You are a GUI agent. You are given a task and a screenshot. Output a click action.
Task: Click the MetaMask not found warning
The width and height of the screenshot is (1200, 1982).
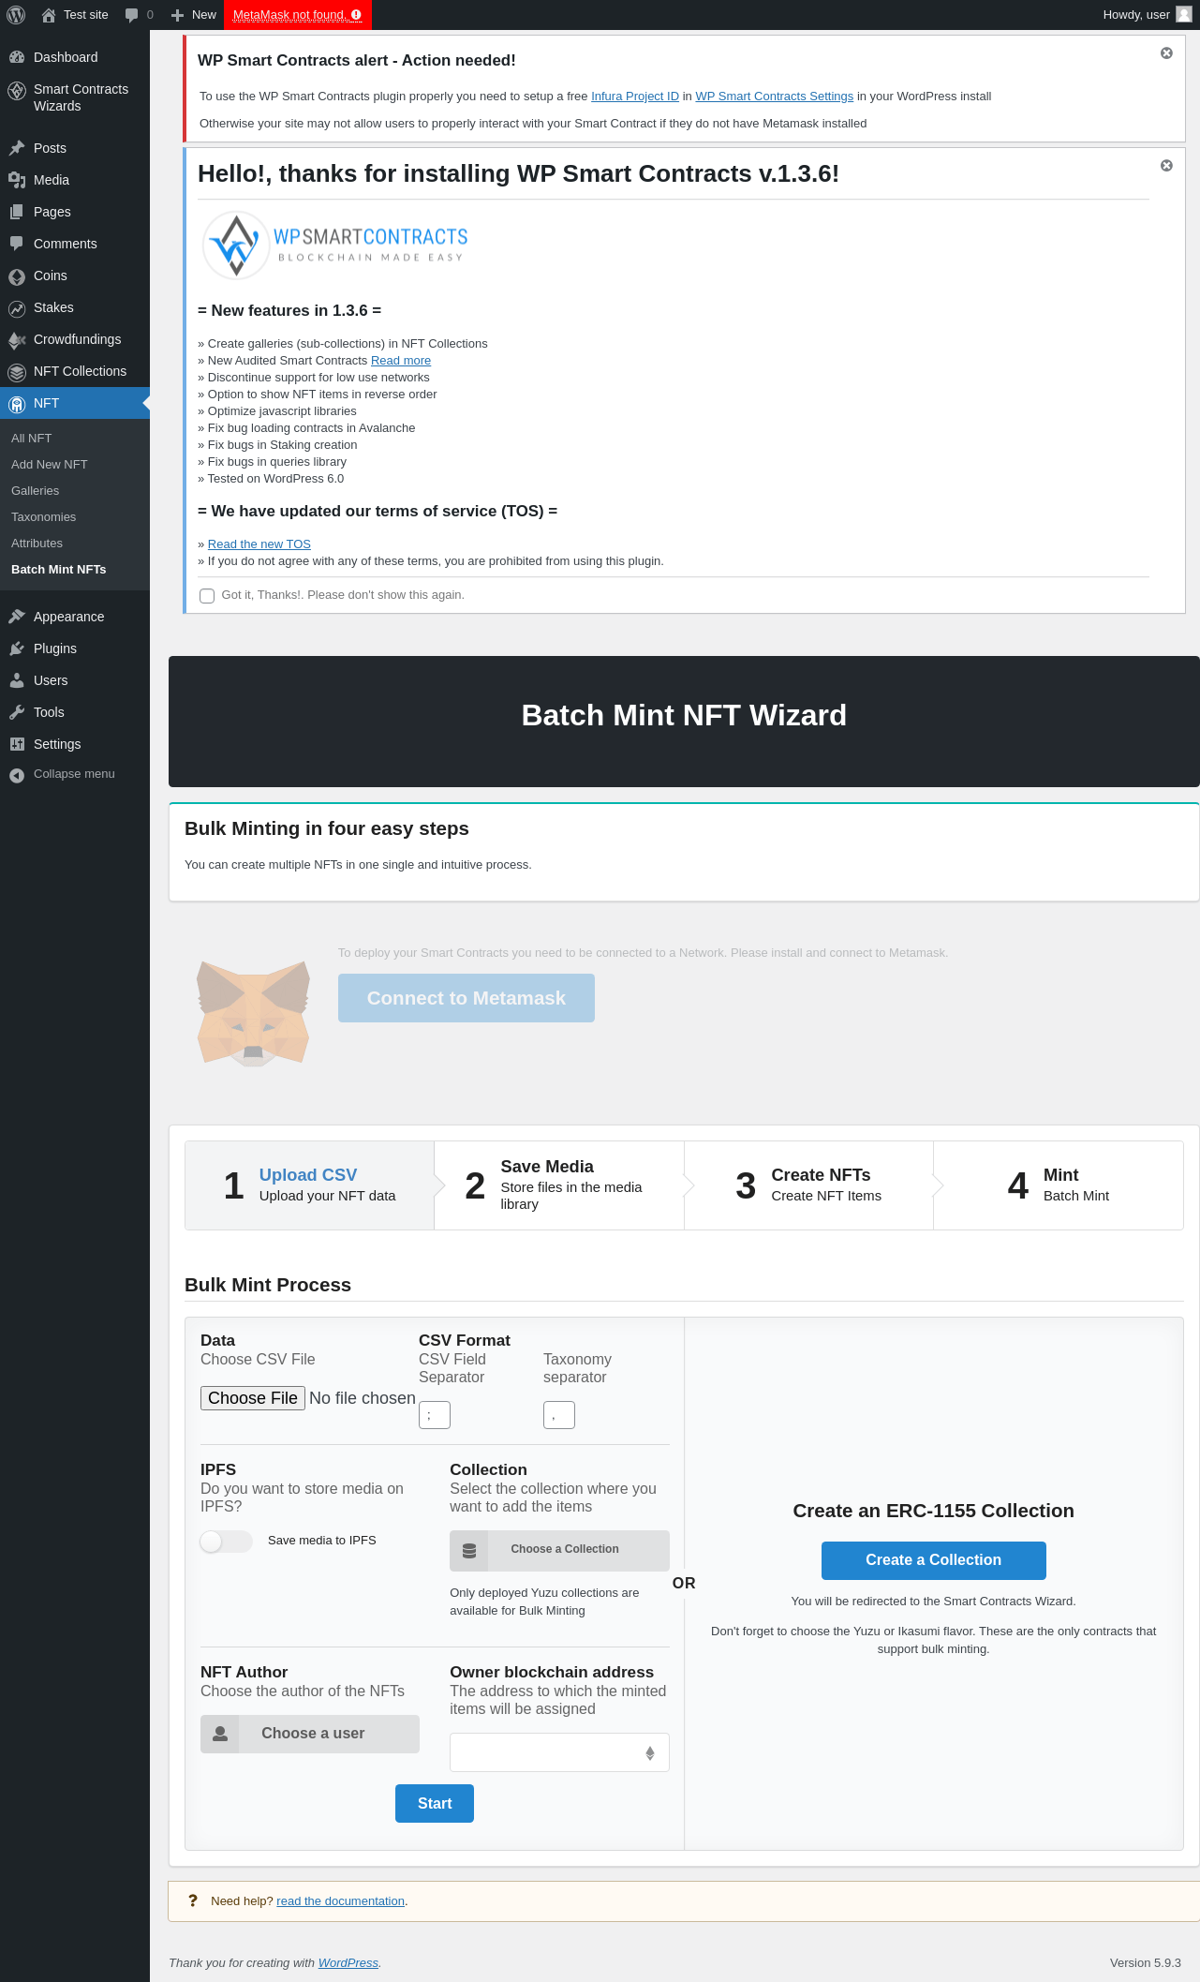(298, 15)
